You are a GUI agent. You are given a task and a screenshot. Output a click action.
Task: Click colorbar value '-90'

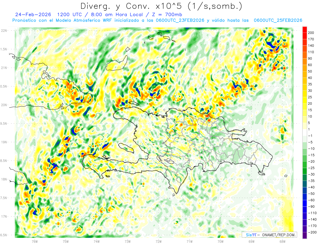click(x=311, y=206)
